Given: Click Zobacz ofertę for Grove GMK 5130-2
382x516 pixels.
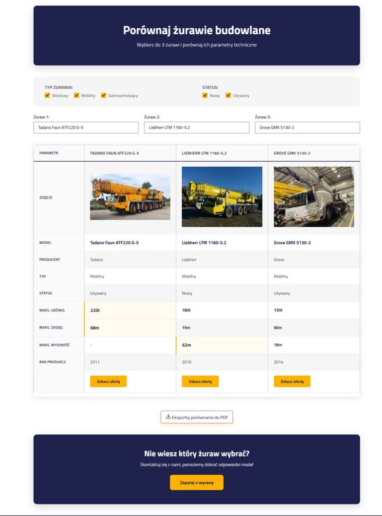Looking at the screenshot, I should 292,381.
